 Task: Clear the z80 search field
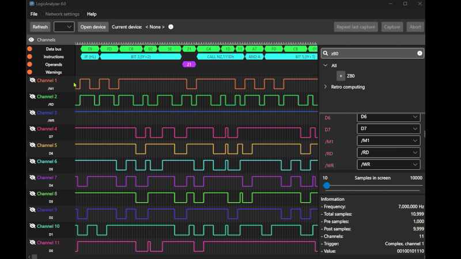pyautogui.click(x=420, y=53)
